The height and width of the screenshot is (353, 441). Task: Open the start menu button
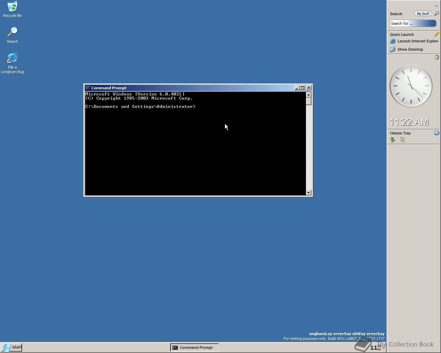click(x=11, y=347)
